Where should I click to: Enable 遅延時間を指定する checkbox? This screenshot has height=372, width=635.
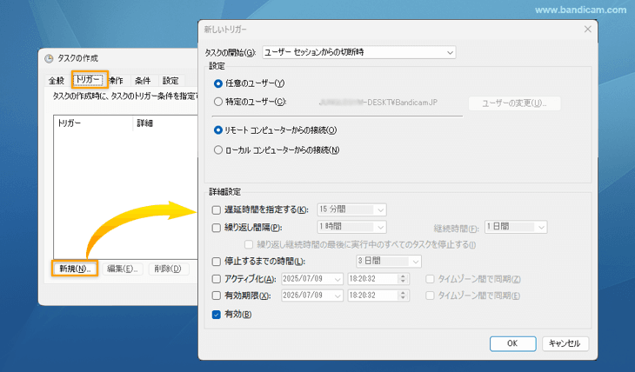pyautogui.click(x=217, y=209)
